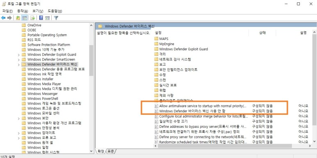Expand the Windows 보안 tree node

point(18,118)
